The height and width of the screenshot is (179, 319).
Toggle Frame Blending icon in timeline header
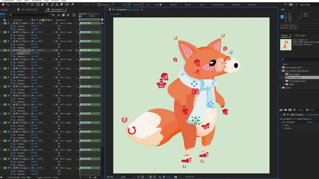pyautogui.click(x=63, y=15)
